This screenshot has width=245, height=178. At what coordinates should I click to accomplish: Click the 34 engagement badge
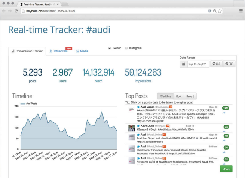tap(226, 148)
